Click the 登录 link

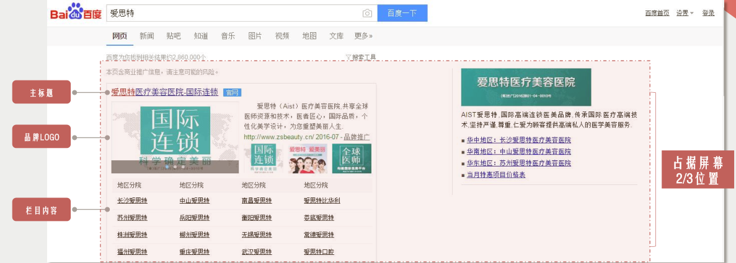point(708,13)
